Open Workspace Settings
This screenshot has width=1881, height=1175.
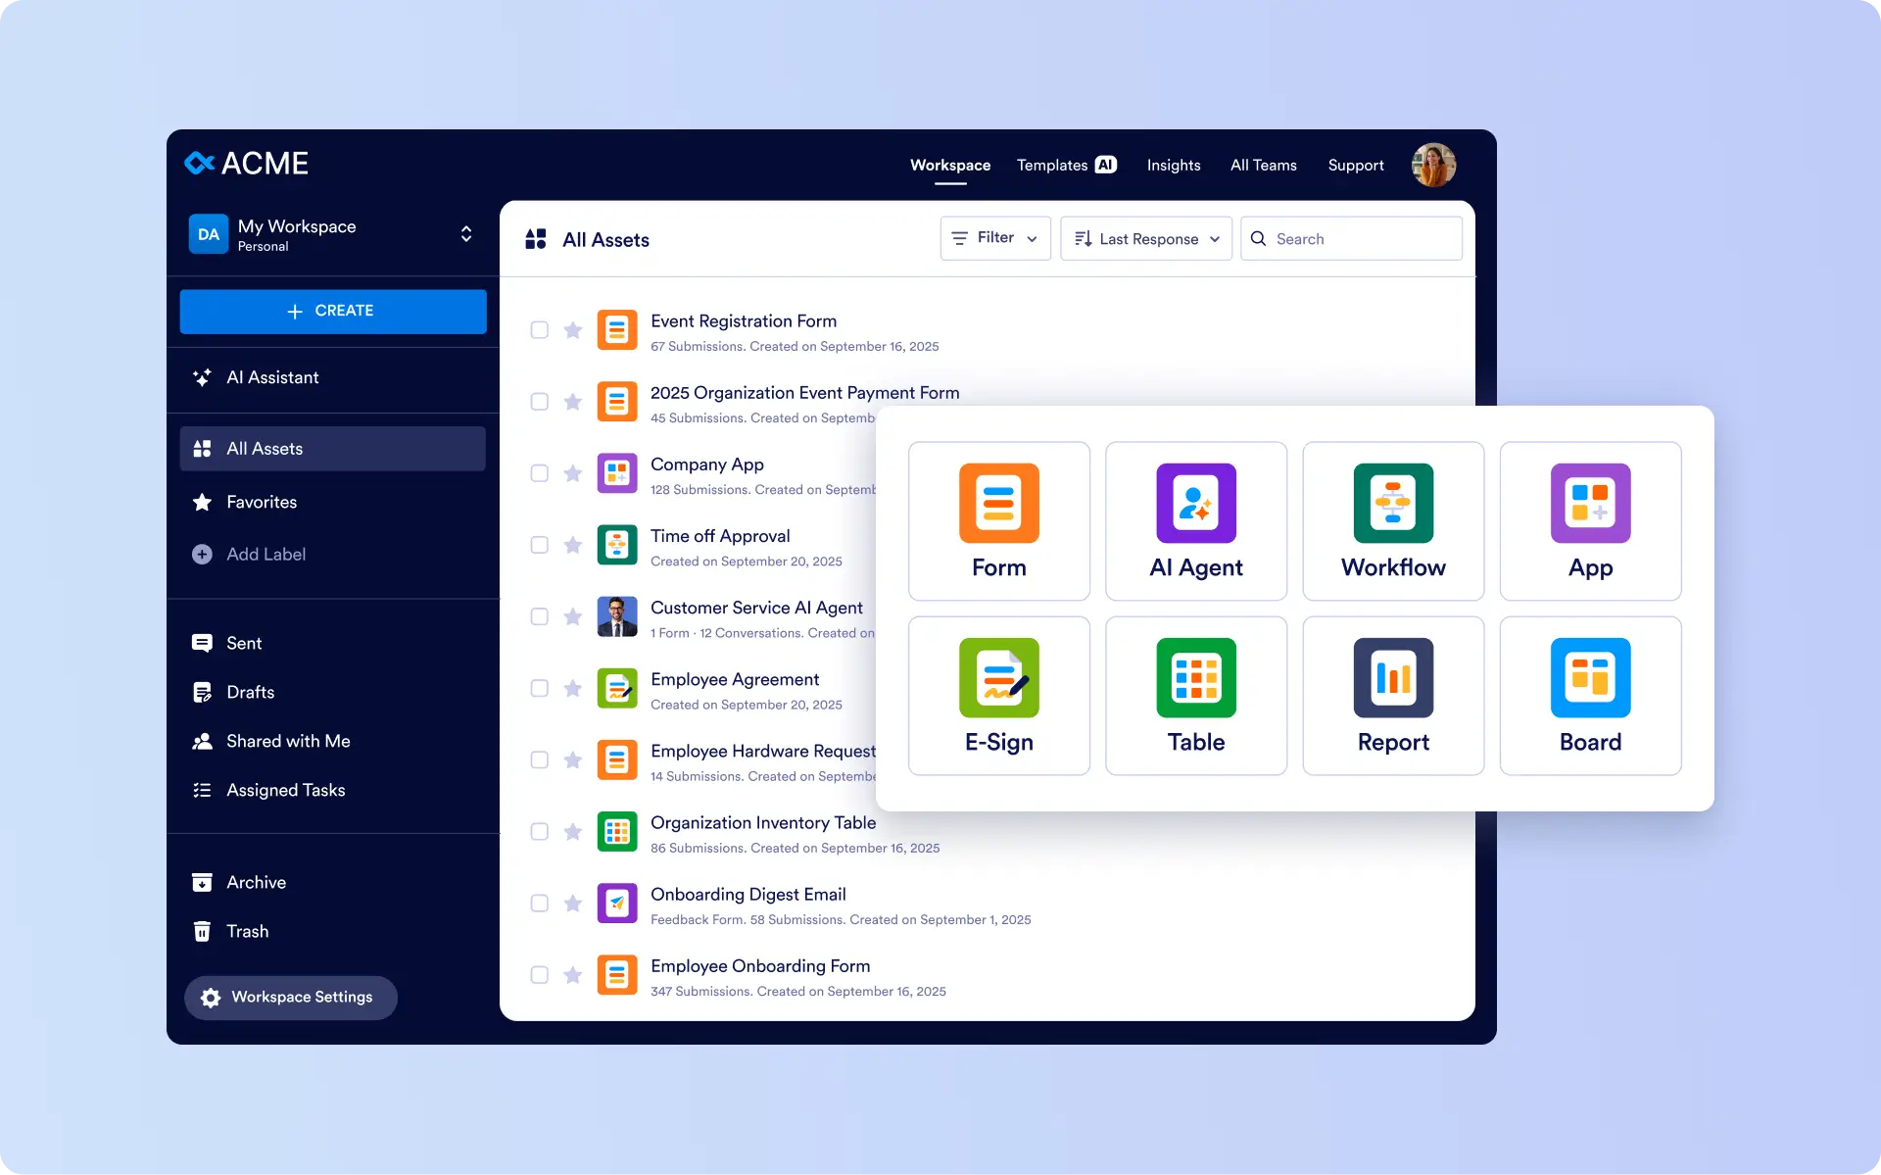291,998
